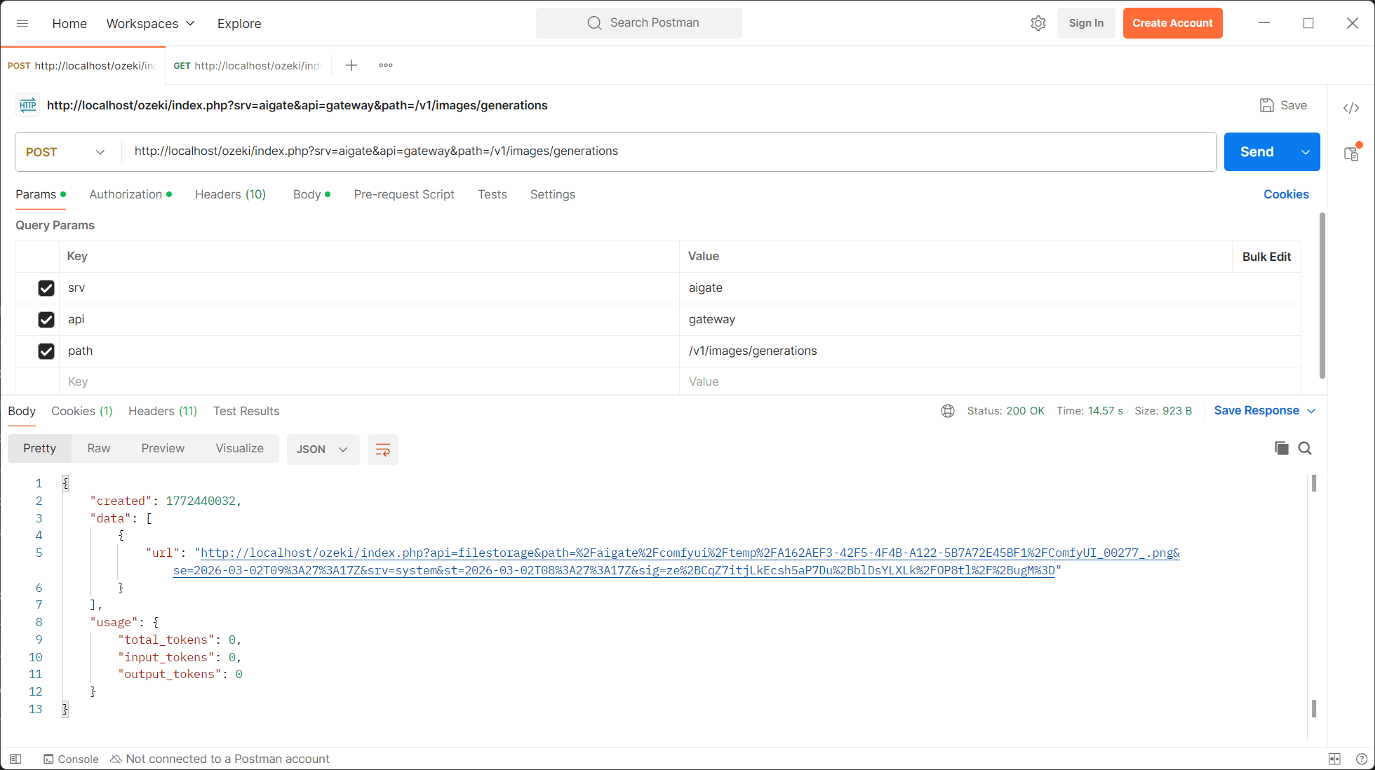The image size is (1375, 770).
Task: Click the blue Send button
Action: coord(1257,152)
